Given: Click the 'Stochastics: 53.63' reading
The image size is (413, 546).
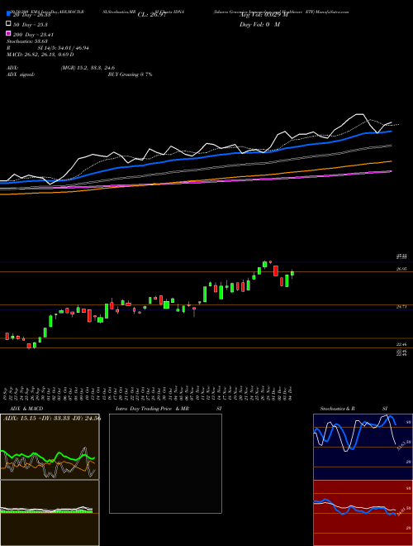Looking at the screenshot, I should [26, 41].
